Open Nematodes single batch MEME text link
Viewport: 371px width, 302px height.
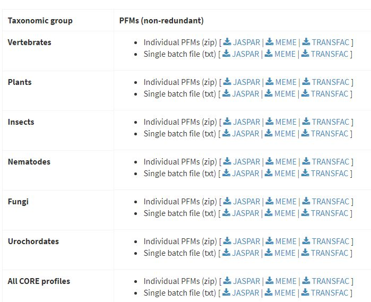[284, 174]
